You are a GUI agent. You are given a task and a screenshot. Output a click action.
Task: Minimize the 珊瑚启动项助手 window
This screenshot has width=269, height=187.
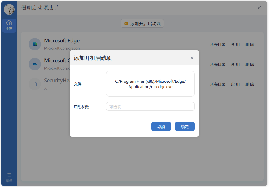[x=251, y=8]
